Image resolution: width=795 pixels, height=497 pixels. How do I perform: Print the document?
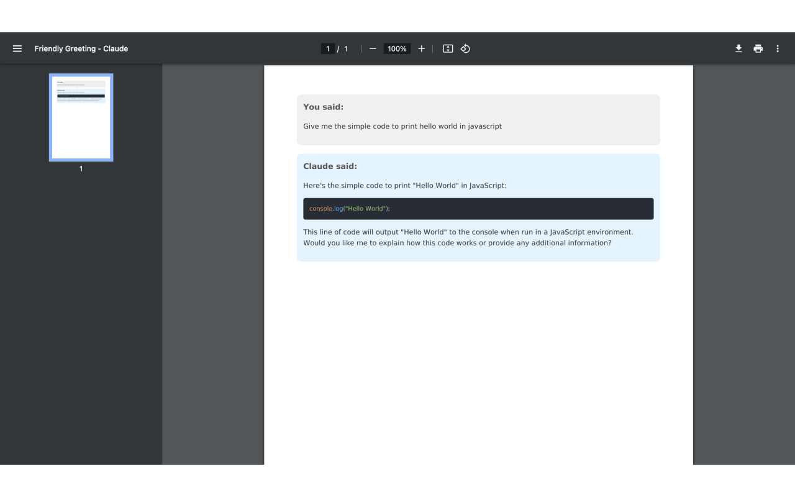(758, 48)
